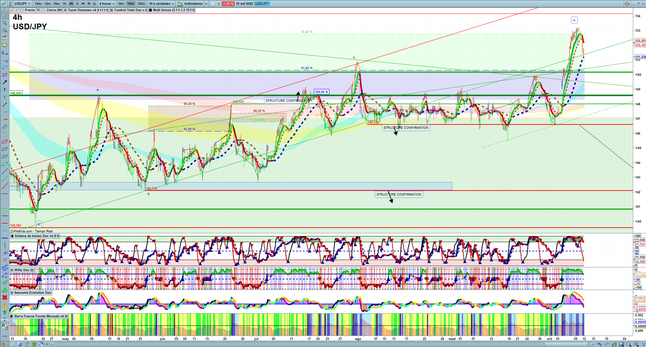Click the undo arrow in bottom bar

click(599, 344)
